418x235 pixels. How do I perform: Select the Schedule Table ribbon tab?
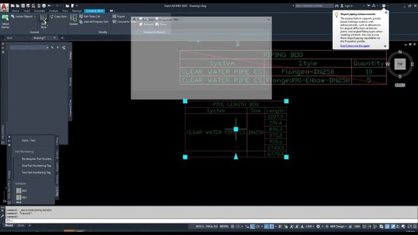[94, 11]
